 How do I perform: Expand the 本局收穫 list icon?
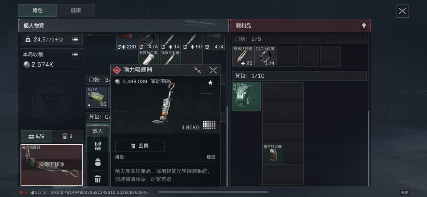[x=75, y=55]
